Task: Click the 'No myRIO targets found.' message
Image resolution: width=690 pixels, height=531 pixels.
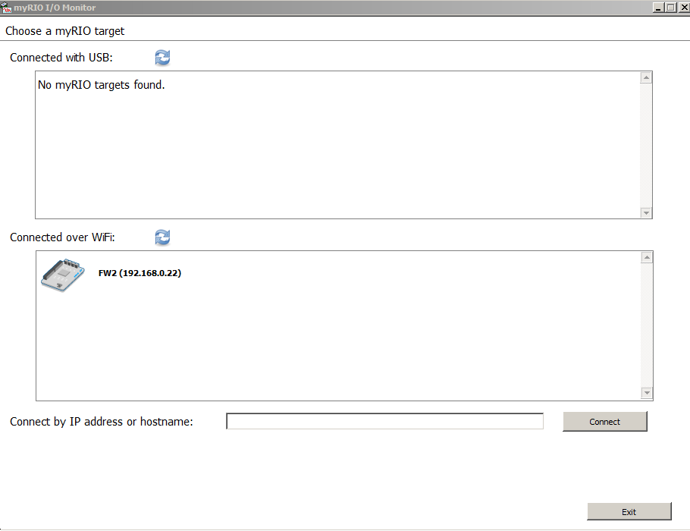Action: tap(101, 84)
